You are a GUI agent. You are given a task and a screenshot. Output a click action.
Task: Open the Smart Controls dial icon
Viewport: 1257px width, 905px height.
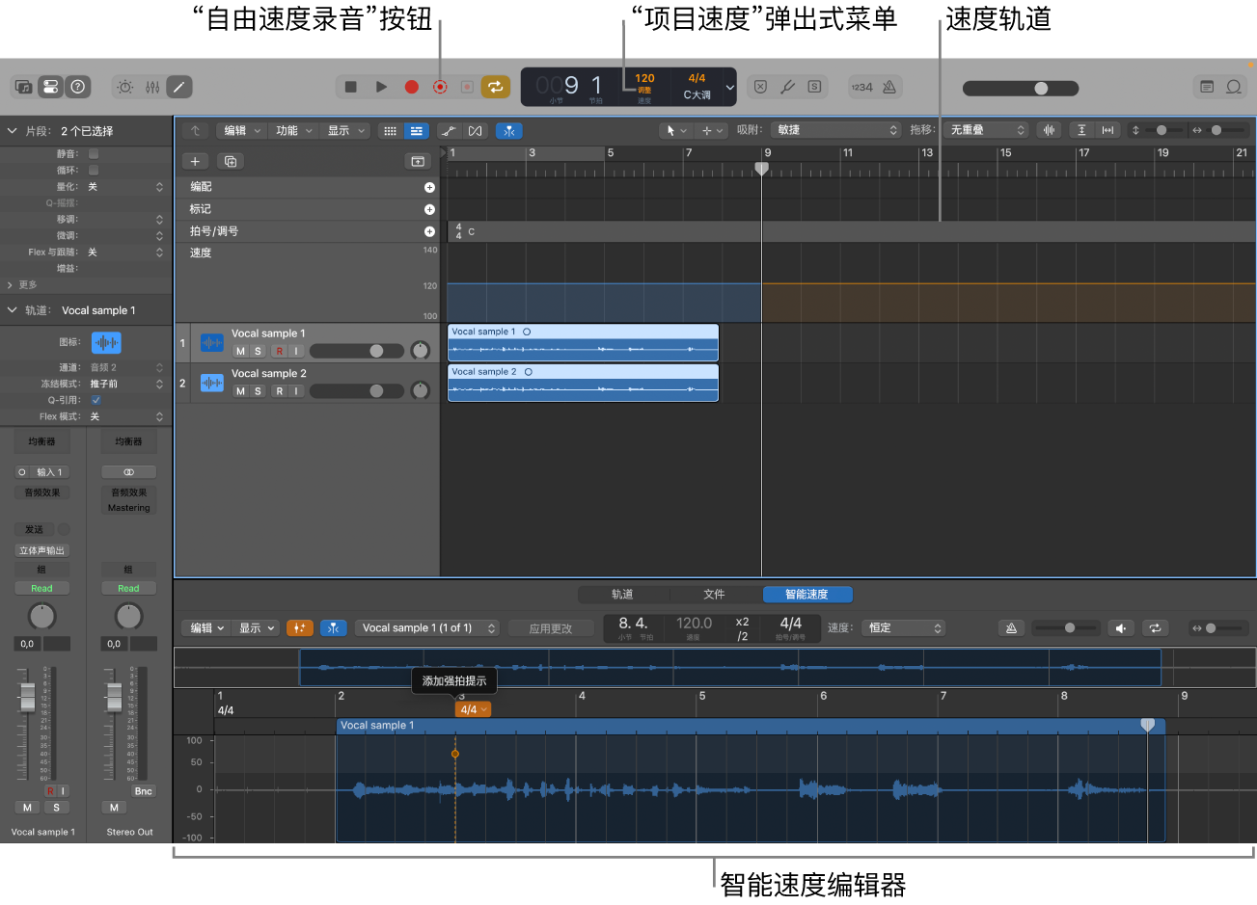(125, 87)
